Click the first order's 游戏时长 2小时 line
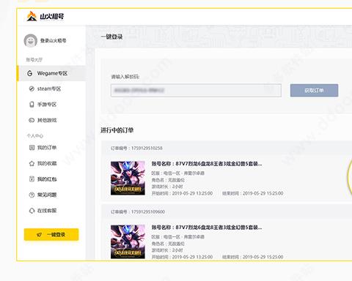This screenshot has width=352, height=281. pyautogui.click(x=167, y=187)
